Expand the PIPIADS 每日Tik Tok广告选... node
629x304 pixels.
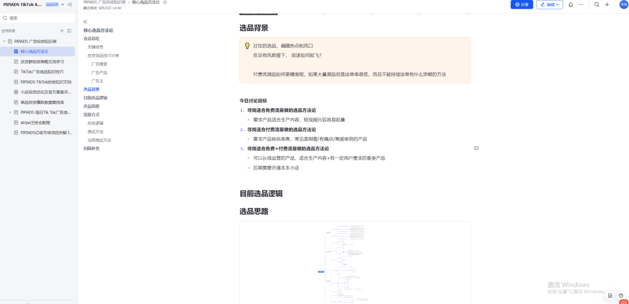[x=10, y=112]
